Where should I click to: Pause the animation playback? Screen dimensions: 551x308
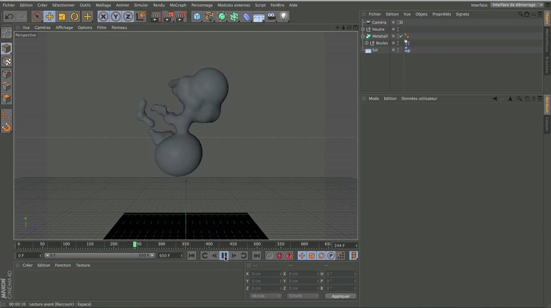click(224, 256)
